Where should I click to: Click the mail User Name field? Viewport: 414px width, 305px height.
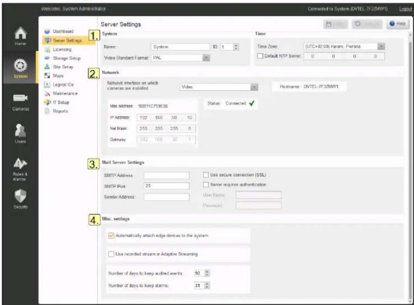click(x=258, y=195)
